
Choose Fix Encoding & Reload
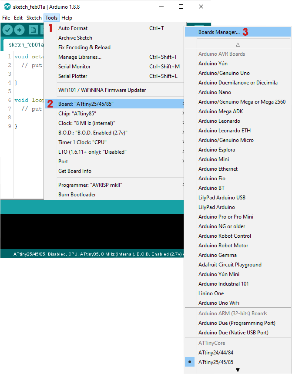114,47
